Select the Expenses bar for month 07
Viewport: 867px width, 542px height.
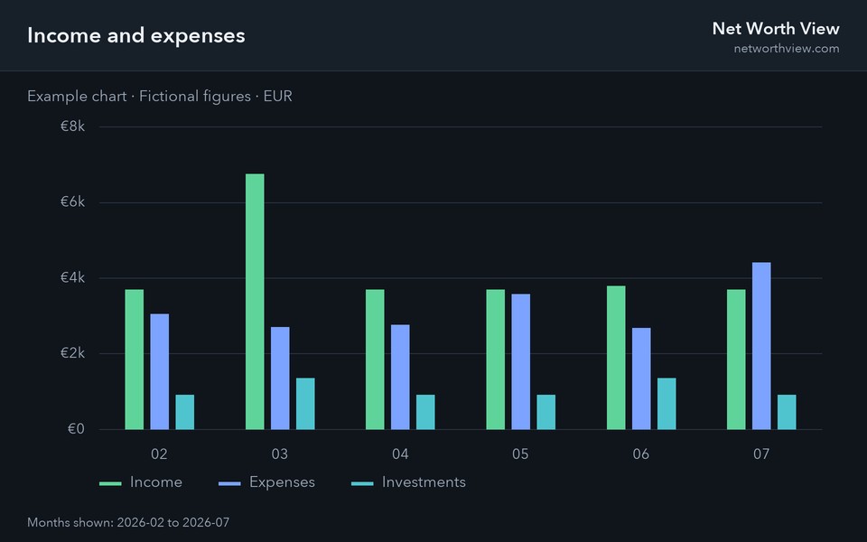coord(761,346)
